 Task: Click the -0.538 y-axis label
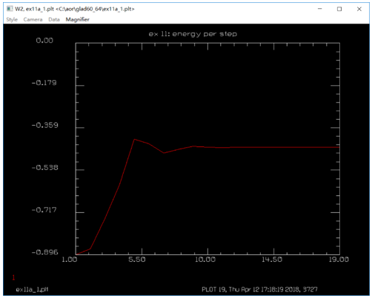coord(44,168)
